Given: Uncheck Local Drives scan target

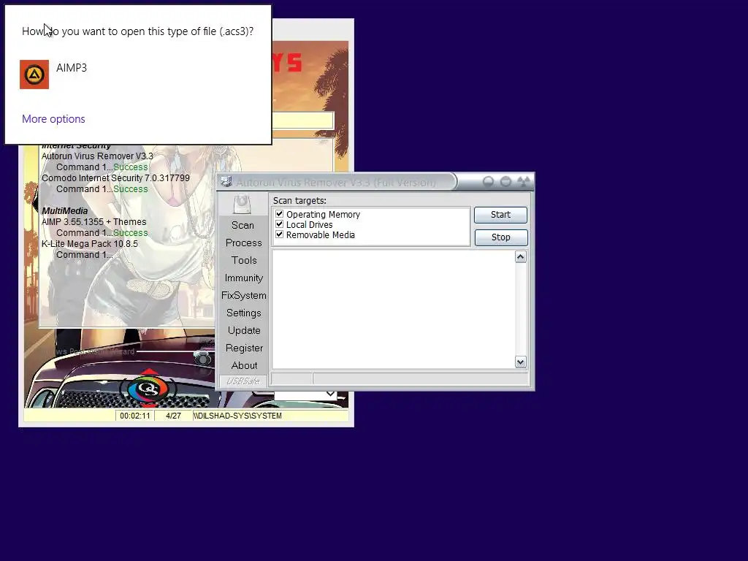Looking at the screenshot, I should click(x=280, y=224).
